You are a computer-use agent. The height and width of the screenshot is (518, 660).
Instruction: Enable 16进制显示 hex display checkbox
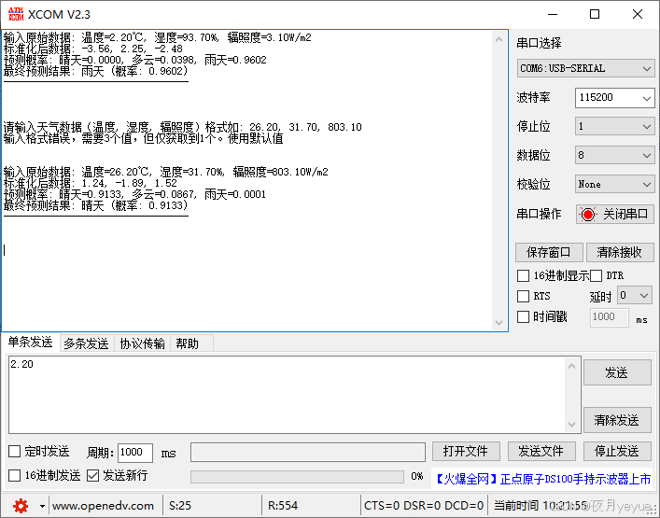[x=523, y=276]
